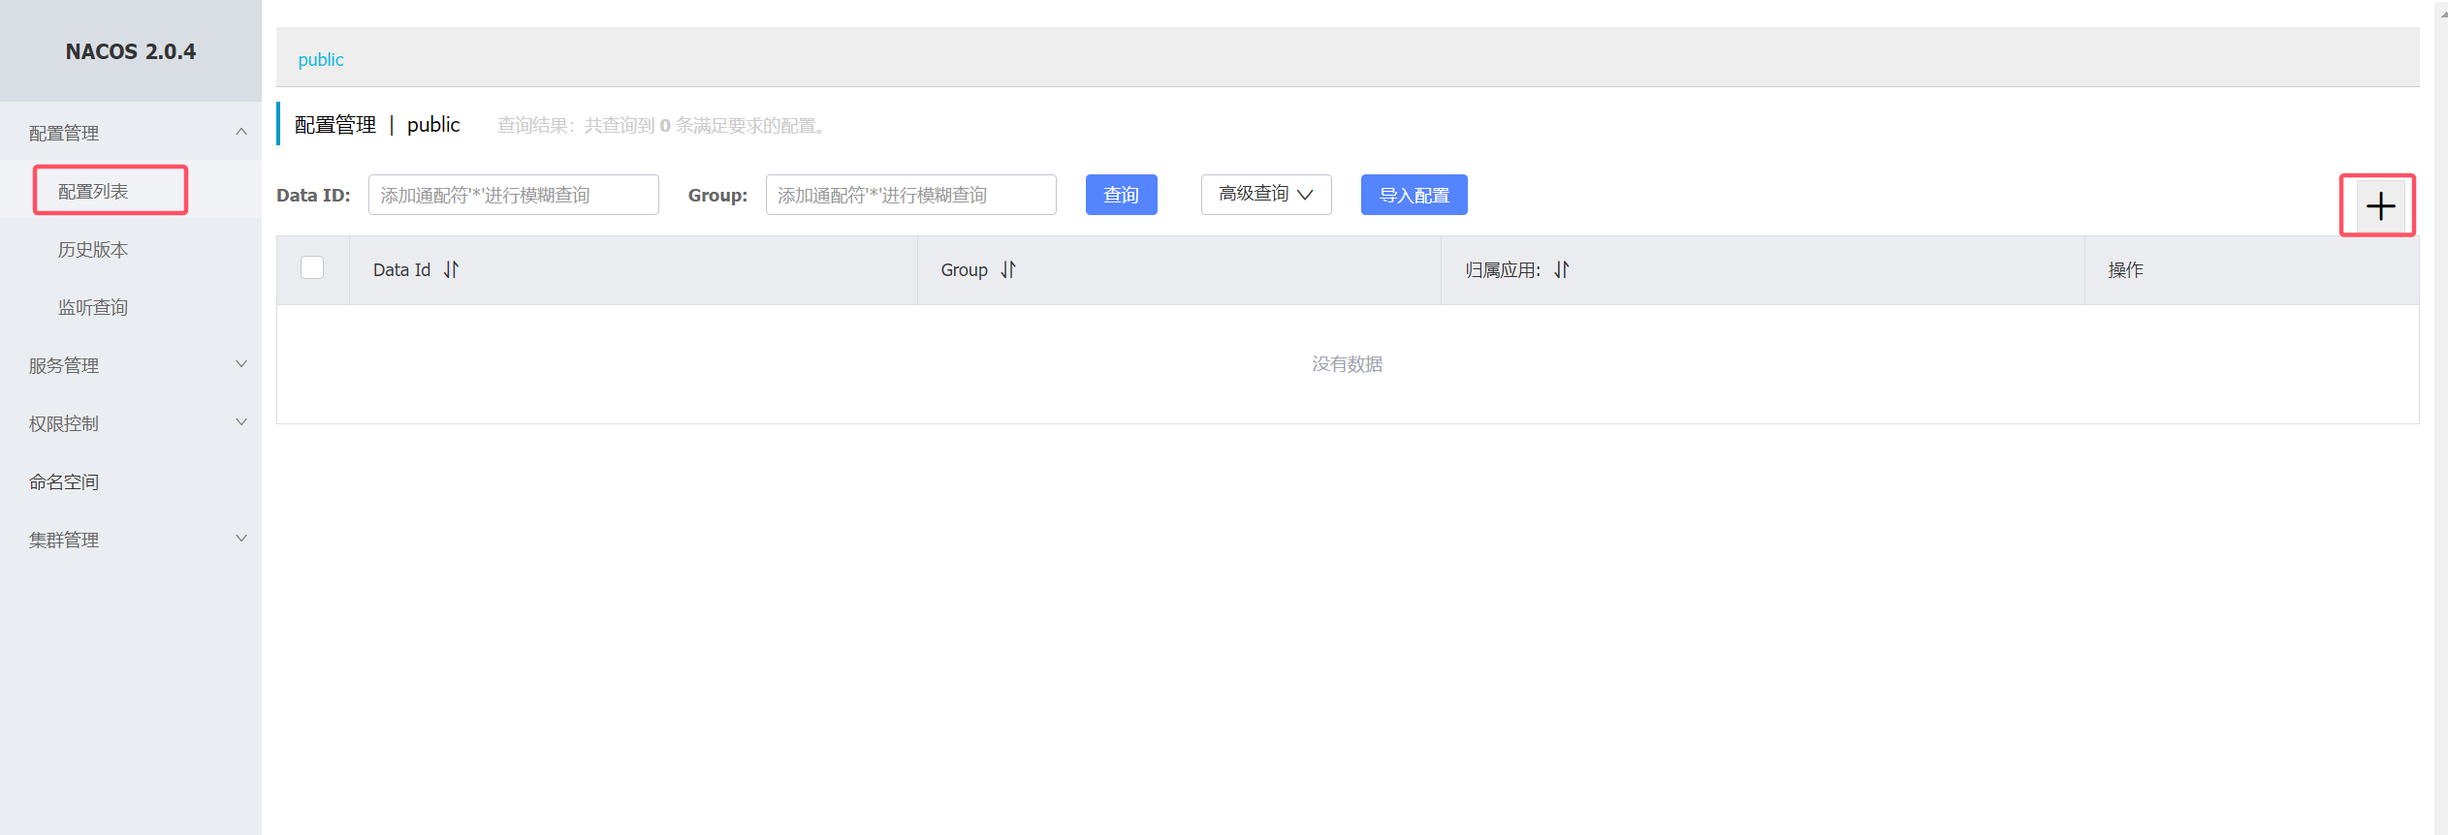The width and height of the screenshot is (2448, 835).
Task: Open 配置列表 in the sidebar
Action: 93,192
